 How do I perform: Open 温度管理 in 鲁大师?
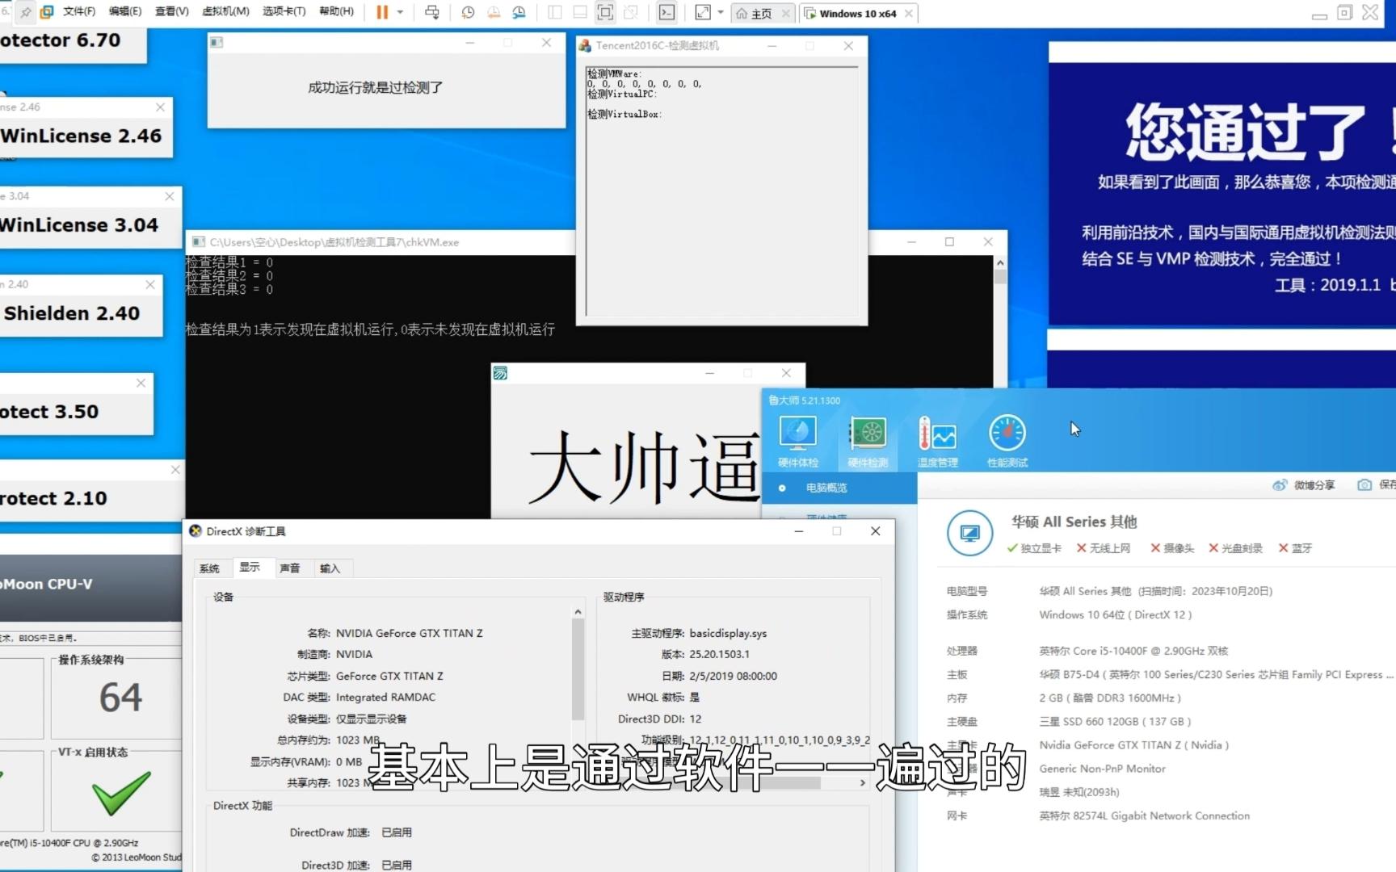pos(938,441)
